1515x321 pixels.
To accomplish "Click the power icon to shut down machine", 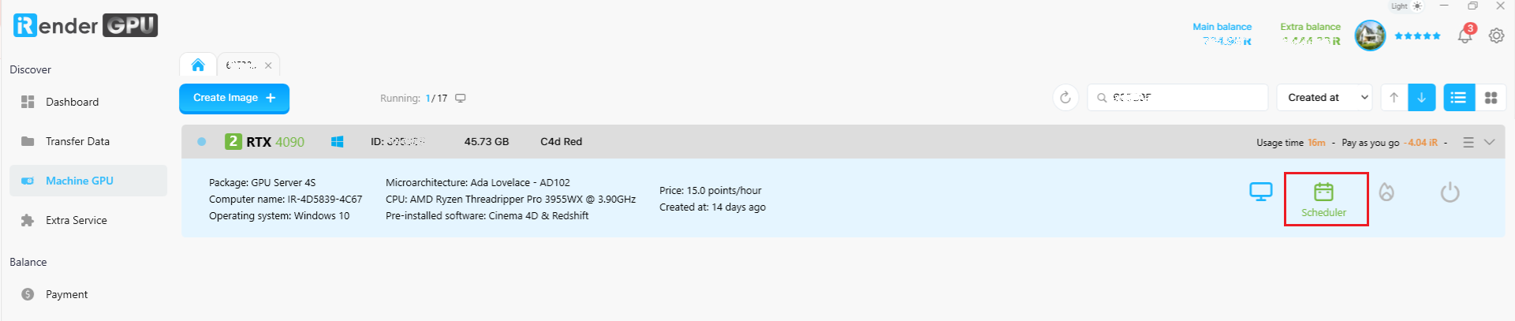I will pyautogui.click(x=1450, y=192).
